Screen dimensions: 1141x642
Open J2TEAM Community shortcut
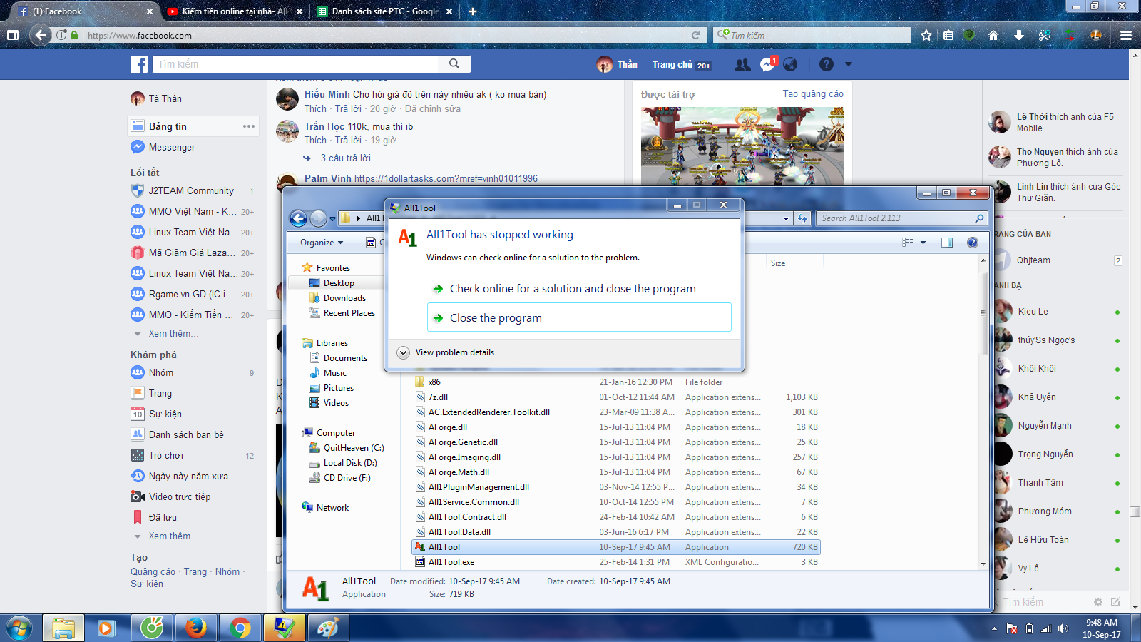coord(191,190)
